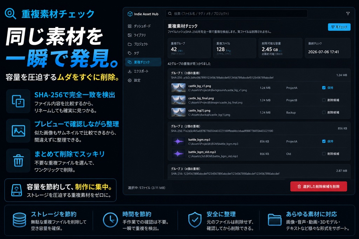Click the エクスポート download icon
Image resolution: width=359 pixels, height=239 pixels.
(x=130, y=71)
